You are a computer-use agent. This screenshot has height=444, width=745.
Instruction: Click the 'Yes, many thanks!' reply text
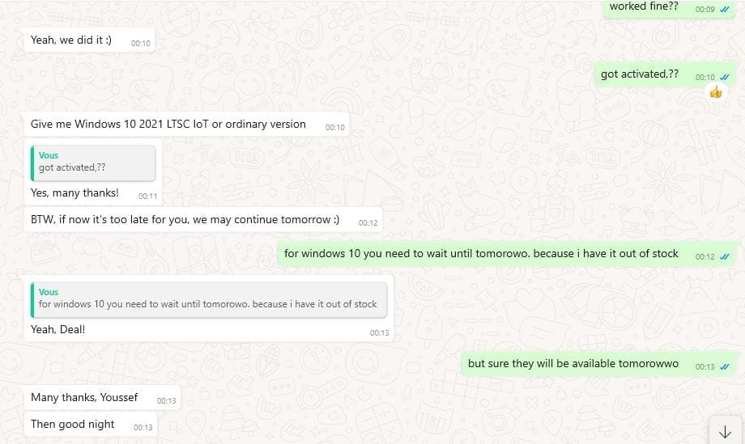click(x=74, y=193)
